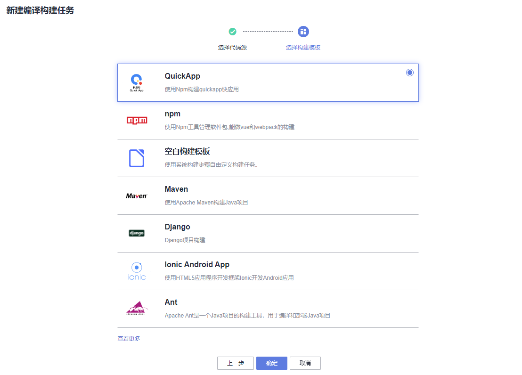This screenshot has width=522, height=375.
Task: Expand the list with 查看更多
Action: (x=129, y=338)
